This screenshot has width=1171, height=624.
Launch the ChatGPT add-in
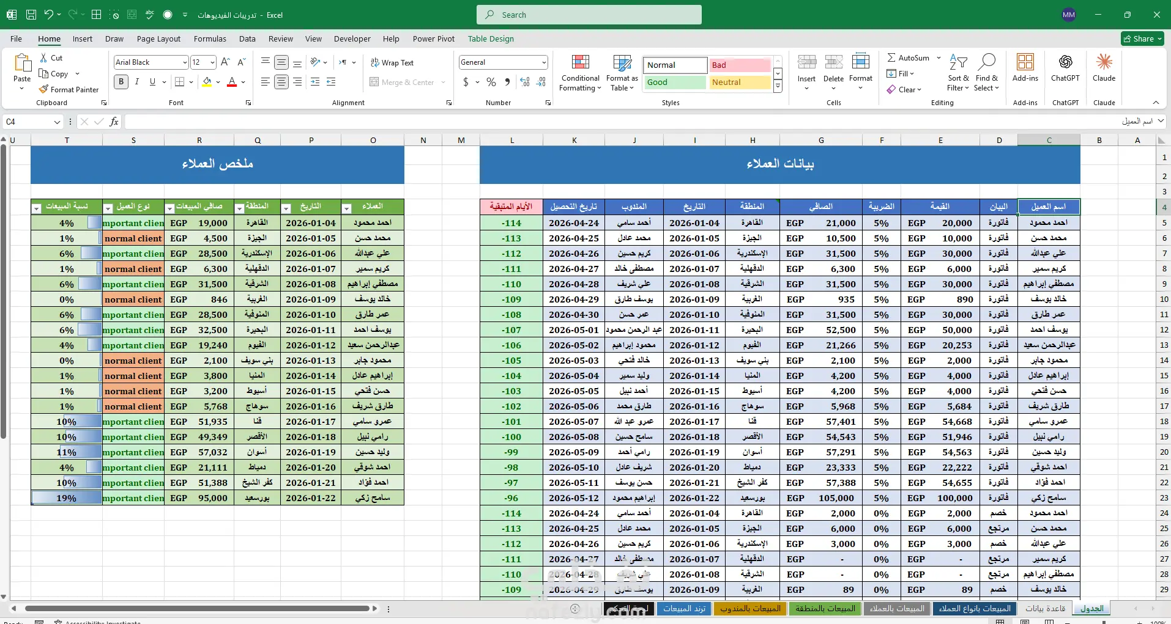pyautogui.click(x=1065, y=68)
